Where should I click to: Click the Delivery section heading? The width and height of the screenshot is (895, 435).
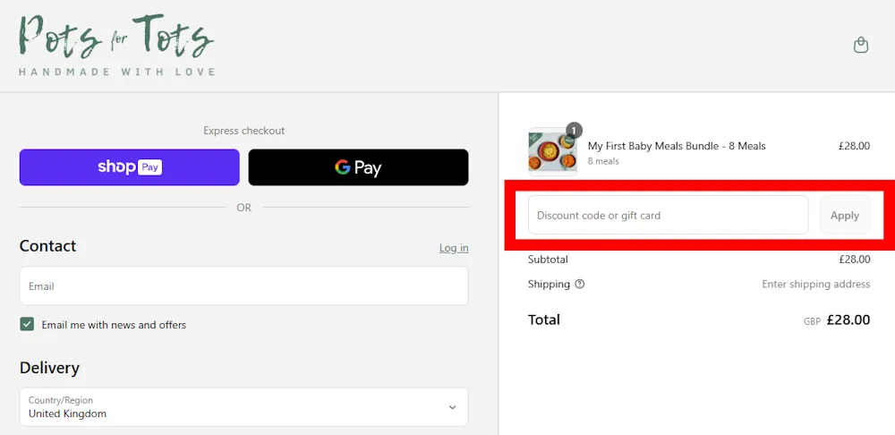pyautogui.click(x=49, y=368)
